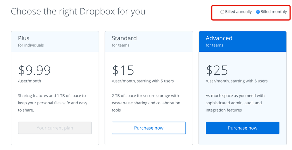
Task: Click the per-user pricing note under $15
Action: (143, 81)
